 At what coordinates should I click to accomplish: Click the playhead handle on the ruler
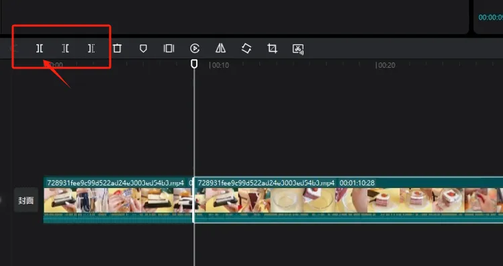[194, 64]
